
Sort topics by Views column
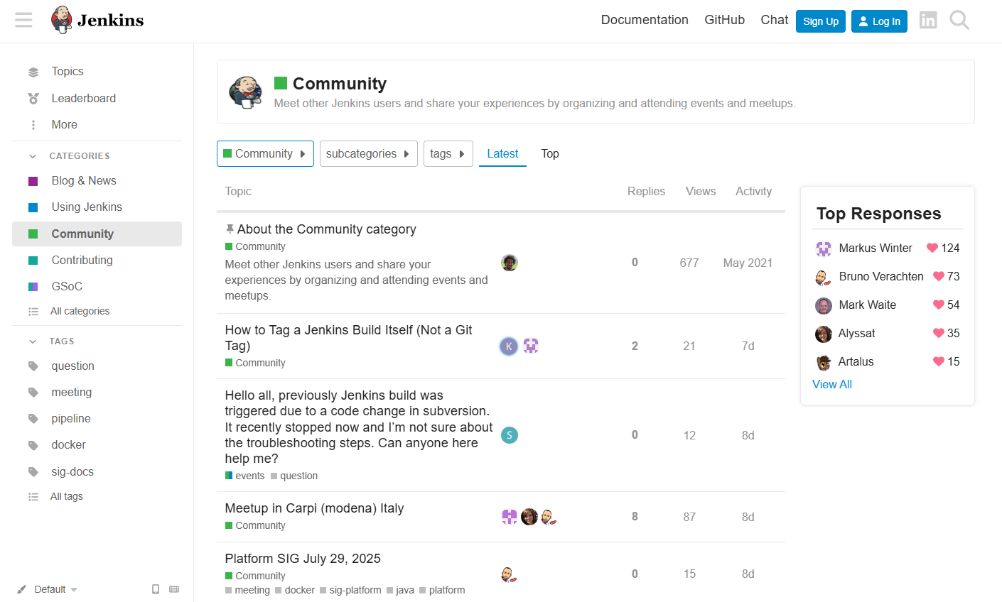click(x=701, y=192)
